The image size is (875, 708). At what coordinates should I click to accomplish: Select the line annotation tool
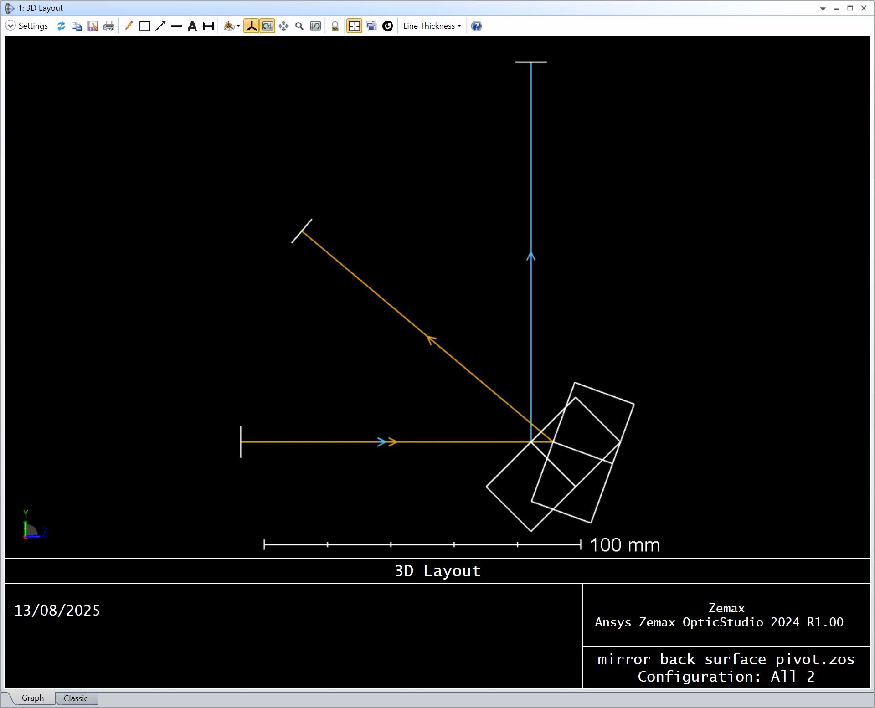[x=176, y=26]
